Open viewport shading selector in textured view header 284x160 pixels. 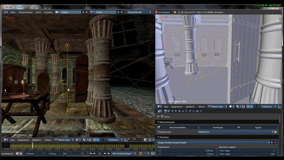coord(78,140)
